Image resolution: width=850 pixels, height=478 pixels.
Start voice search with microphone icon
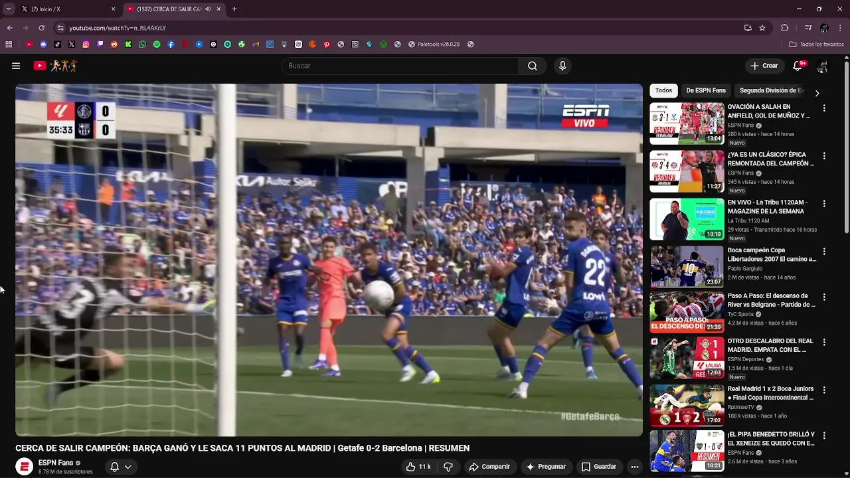pyautogui.click(x=562, y=66)
